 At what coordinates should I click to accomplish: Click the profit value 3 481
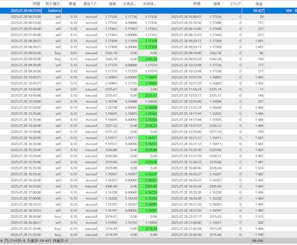point(259,156)
